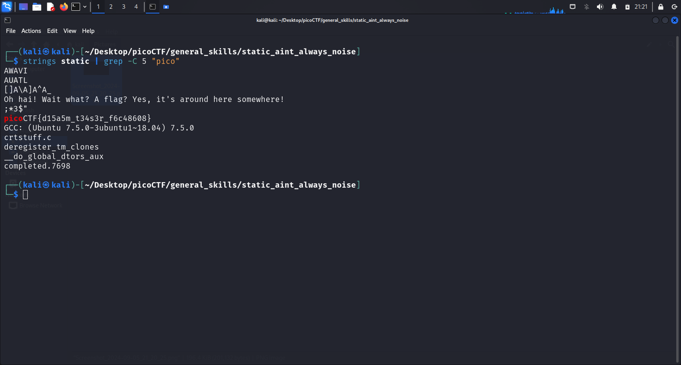Open the Actions menu

(31, 31)
